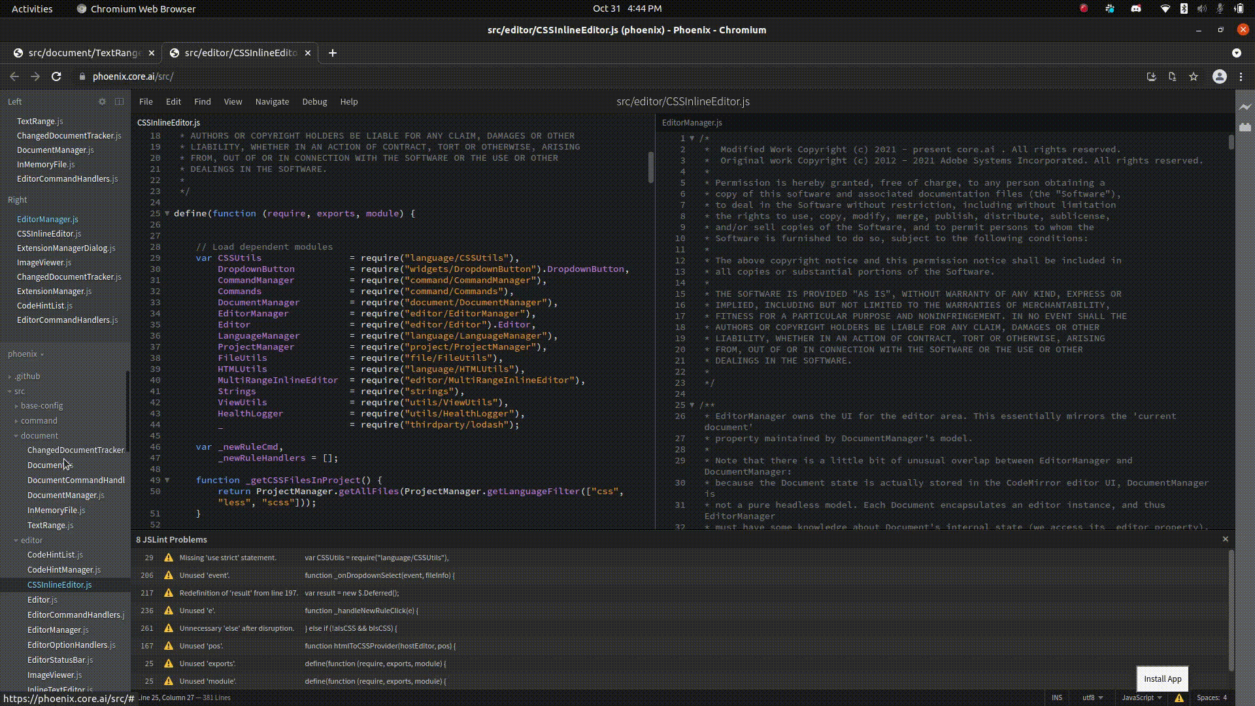Open Chrome's three-dot browser menu
Screen dimensions: 1255x706
coord(1241,76)
